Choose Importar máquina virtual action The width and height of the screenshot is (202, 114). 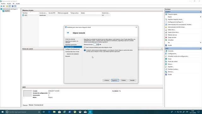175,19
